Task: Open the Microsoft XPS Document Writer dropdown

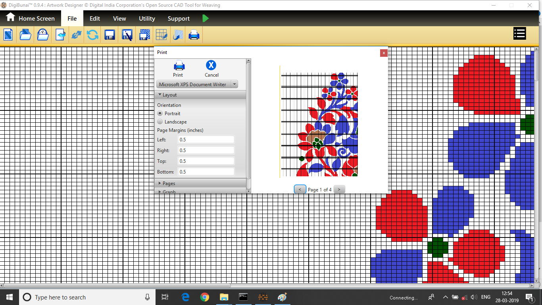Action: point(234,85)
